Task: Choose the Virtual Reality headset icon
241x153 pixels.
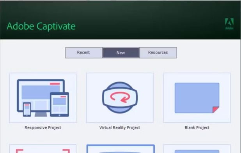Action: 120,97
